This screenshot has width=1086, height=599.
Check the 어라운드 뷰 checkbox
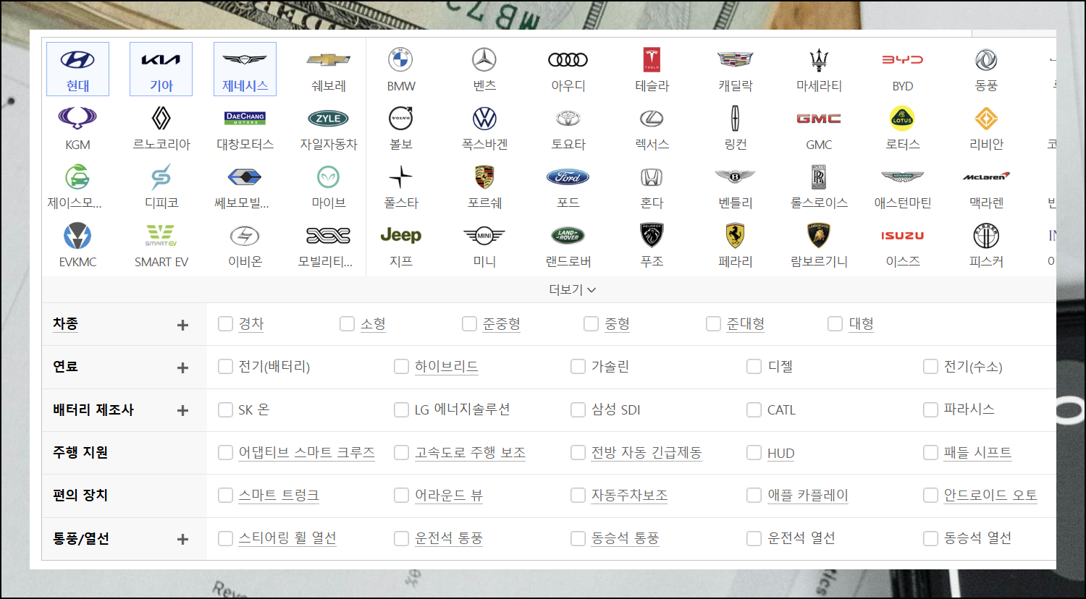[401, 496]
